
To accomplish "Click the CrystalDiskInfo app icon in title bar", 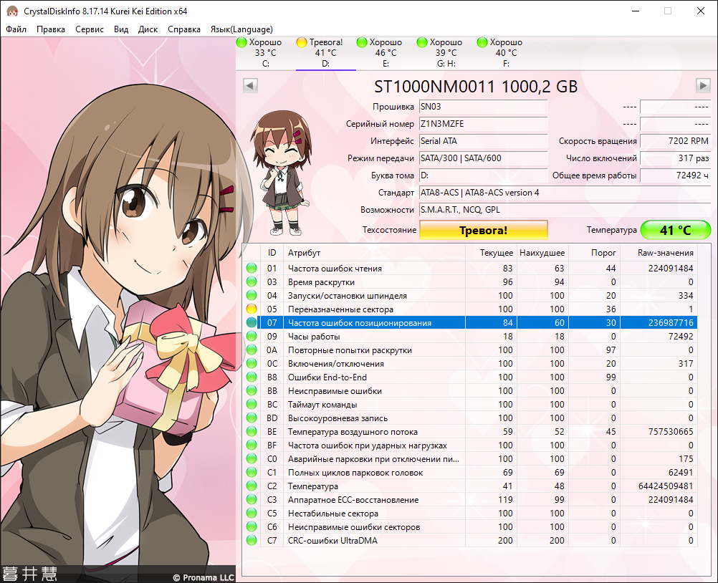I will point(12,11).
